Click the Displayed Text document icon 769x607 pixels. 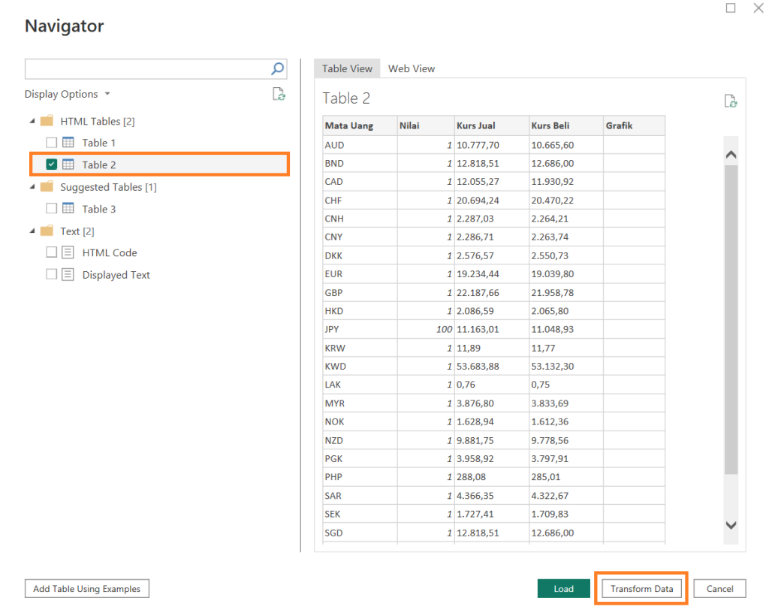tap(68, 275)
